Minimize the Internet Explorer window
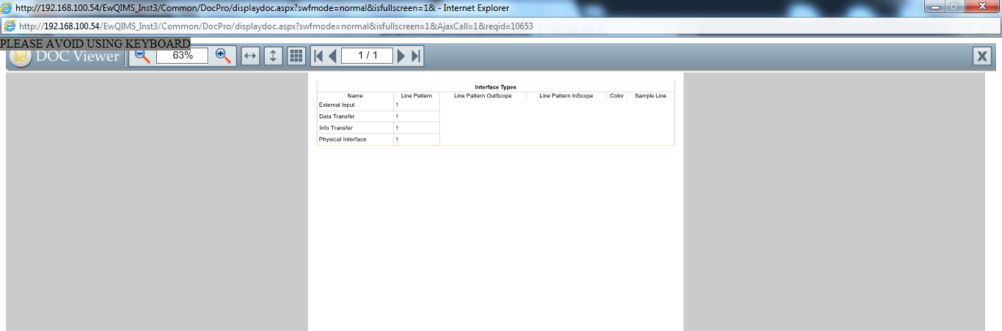 tap(935, 6)
